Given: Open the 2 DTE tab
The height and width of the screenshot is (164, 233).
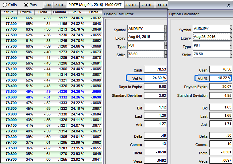Looking at the screenshot, I should tap(59, 5).
